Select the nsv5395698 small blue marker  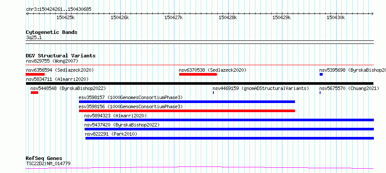tap(321, 74)
